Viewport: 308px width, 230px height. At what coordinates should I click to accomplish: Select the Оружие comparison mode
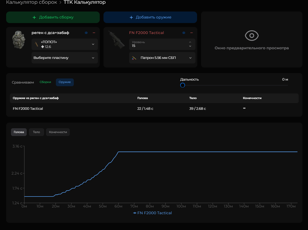65,82
